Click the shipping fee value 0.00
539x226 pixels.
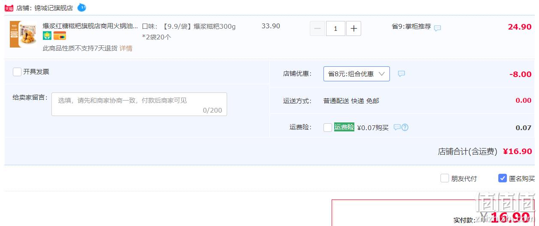524,101
